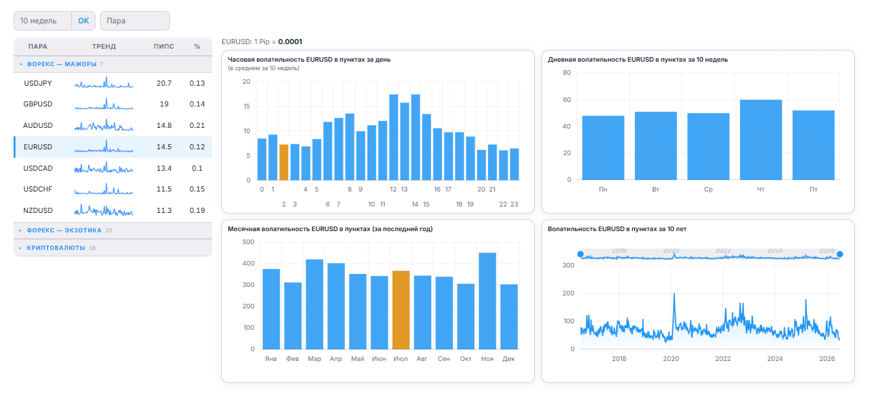Select the GBPUSD pair row
This screenshot has width=873, height=409.
point(113,104)
